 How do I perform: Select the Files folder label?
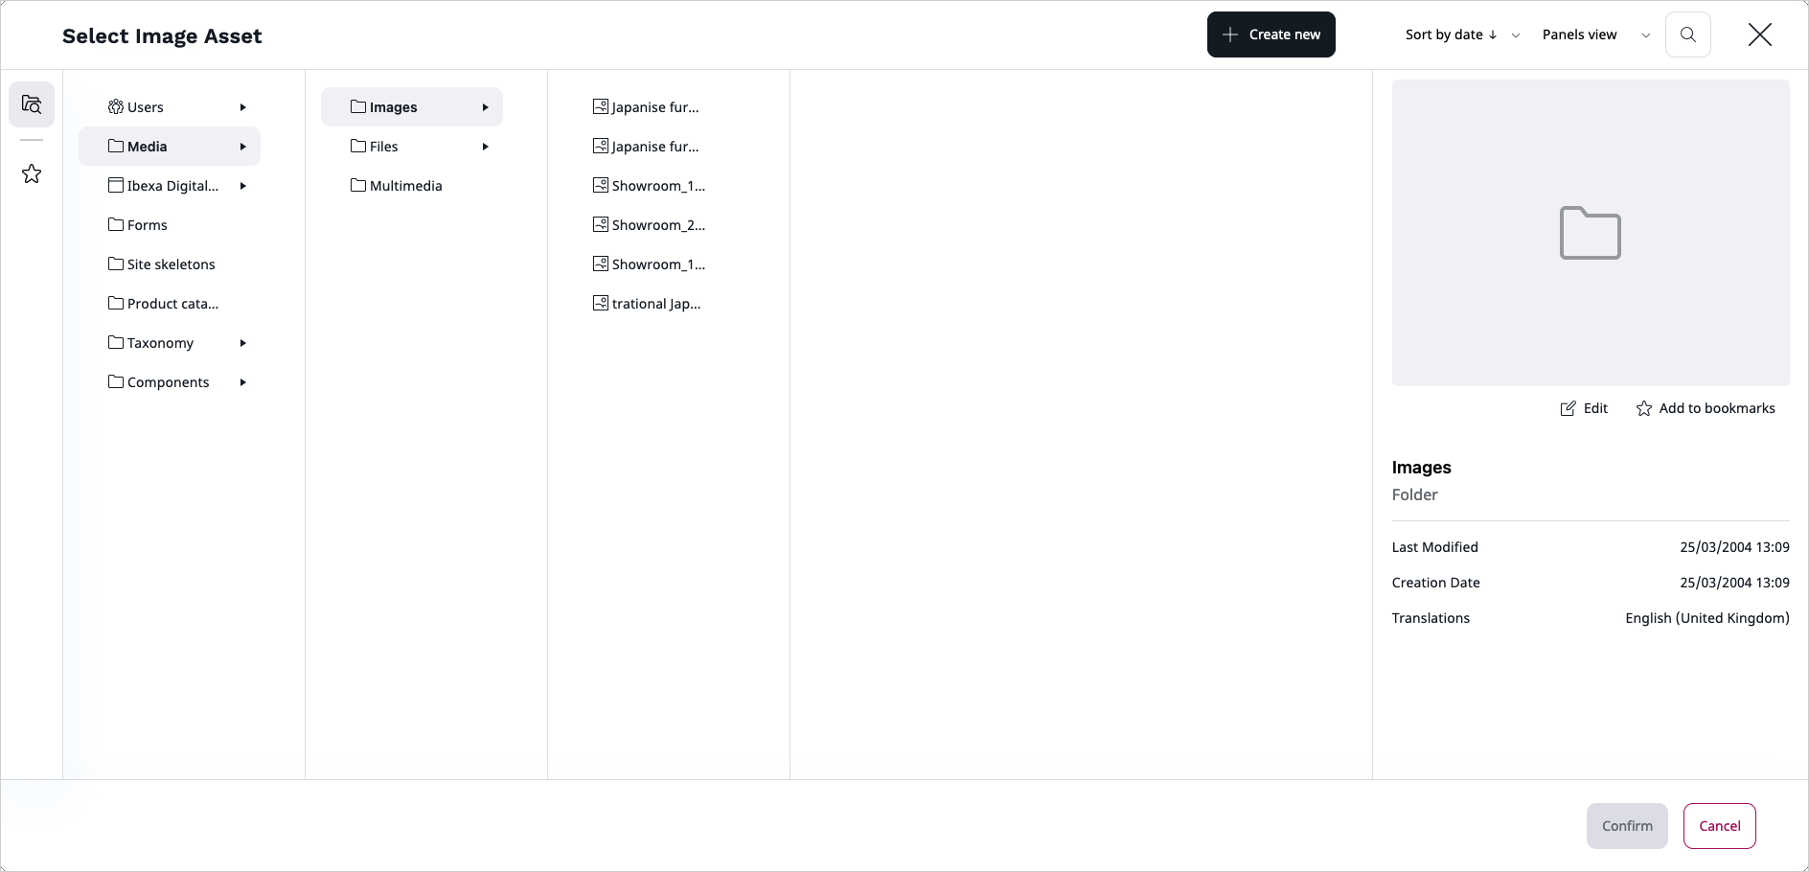(383, 147)
